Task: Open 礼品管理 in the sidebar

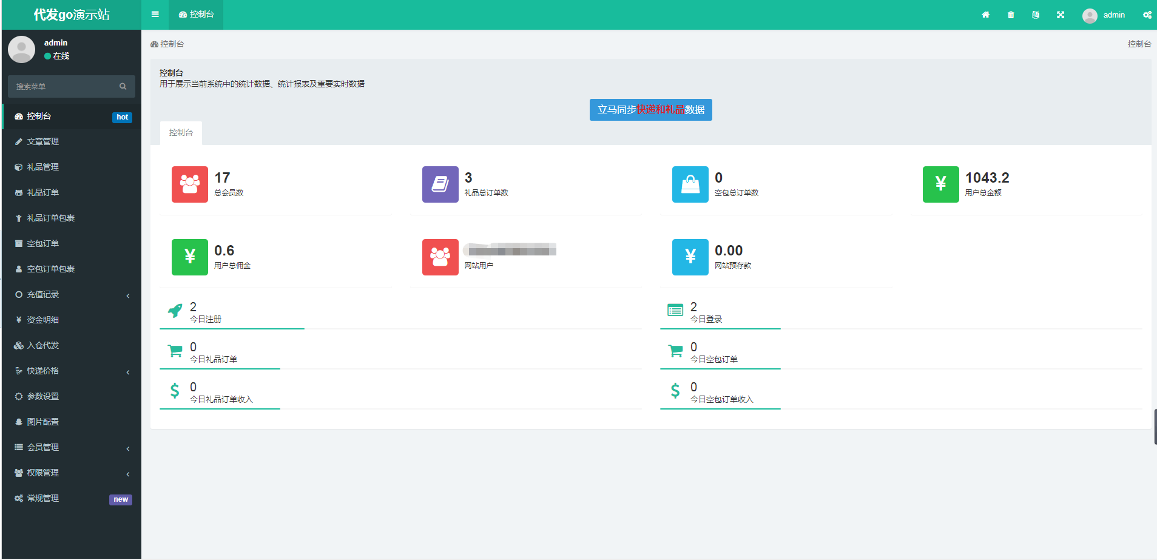Action: click(72, 167)
